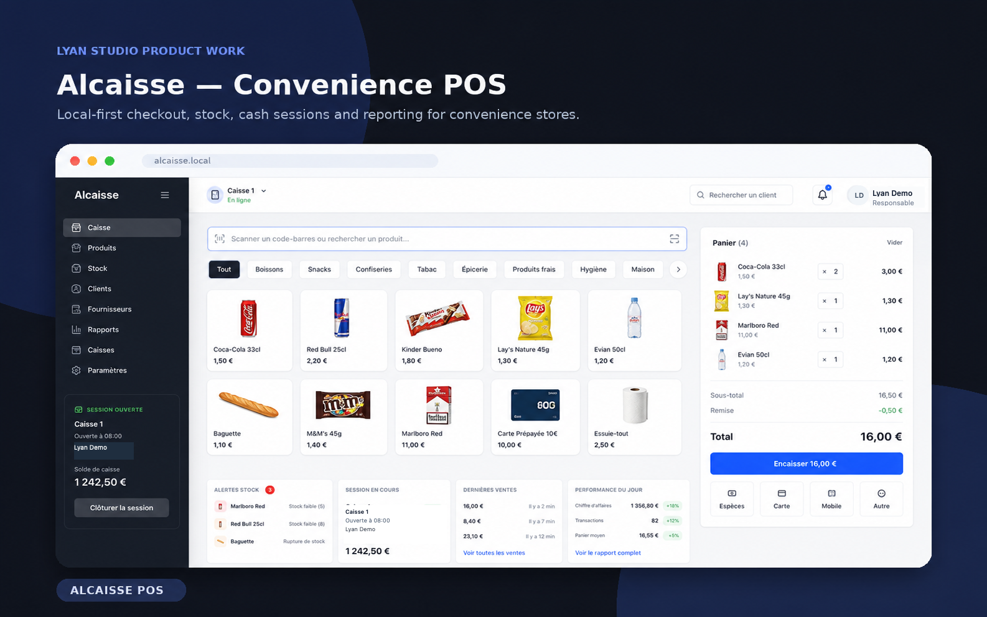Add Evian 50cl product card
This screenshot has height=617, width=987.
point(634,330)
